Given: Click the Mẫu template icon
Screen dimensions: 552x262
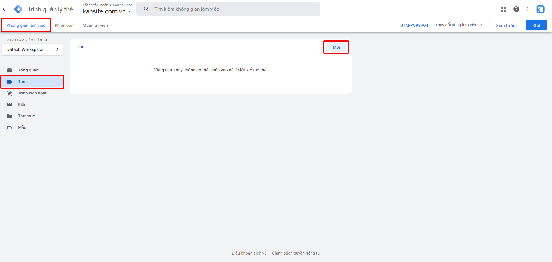Looking at the screenshot, I should 9,128.
